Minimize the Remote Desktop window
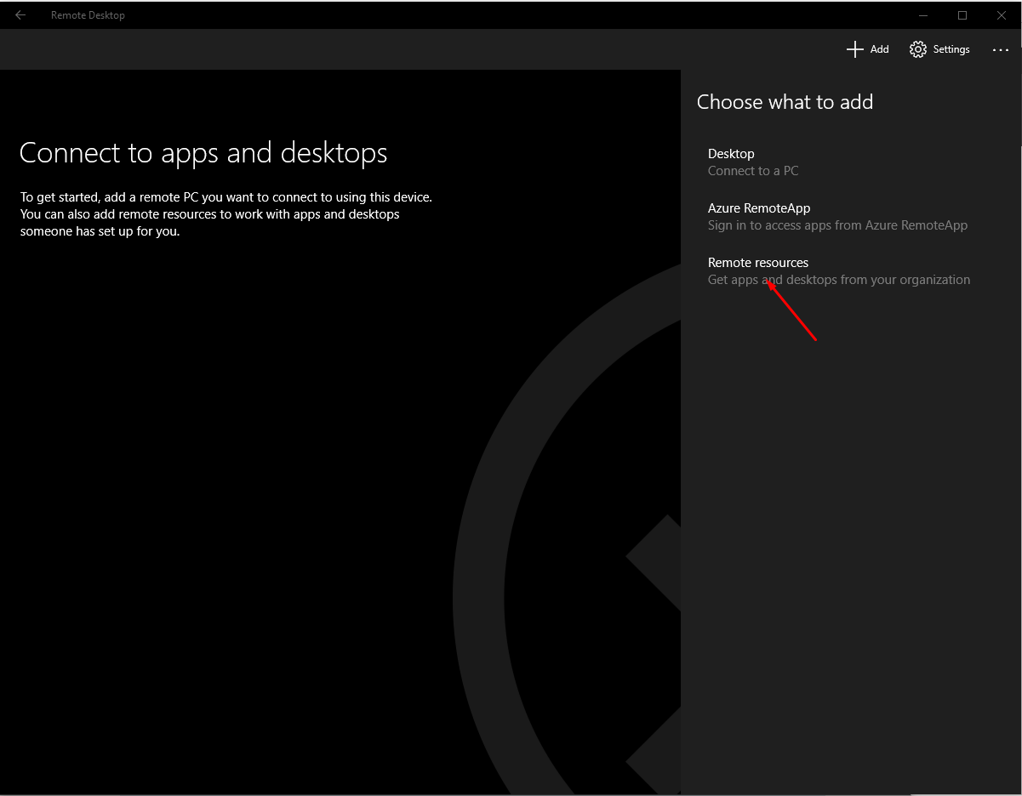 pos(924,15)
